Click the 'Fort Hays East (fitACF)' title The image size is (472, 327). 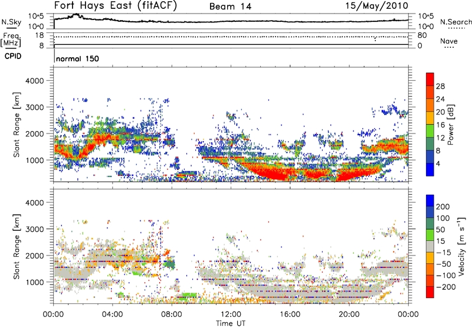(115, 5)
